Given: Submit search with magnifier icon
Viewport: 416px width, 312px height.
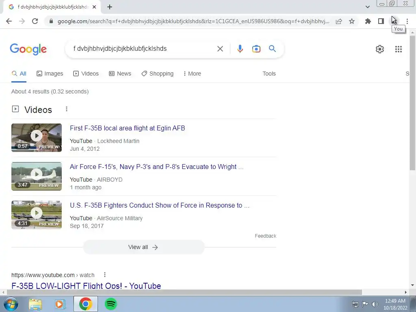Looking at the screenshot, I should pyautogui.click(x=272, y=49).
